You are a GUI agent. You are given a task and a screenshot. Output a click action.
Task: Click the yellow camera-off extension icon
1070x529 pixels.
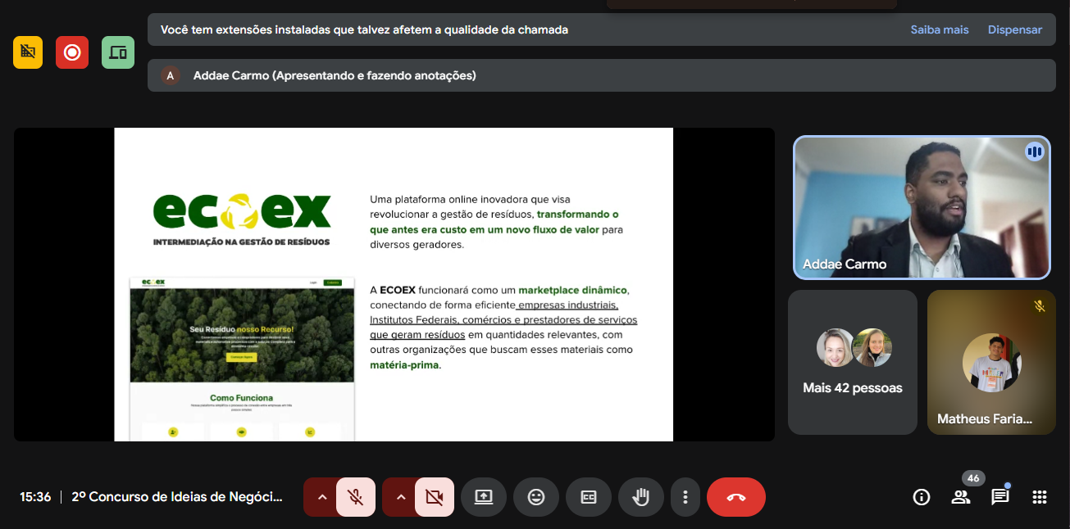(x=28, y=52)
